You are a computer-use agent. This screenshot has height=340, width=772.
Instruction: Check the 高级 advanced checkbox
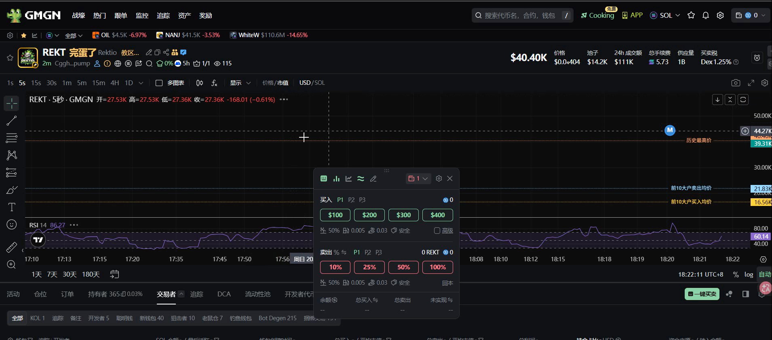pos(437,231)
